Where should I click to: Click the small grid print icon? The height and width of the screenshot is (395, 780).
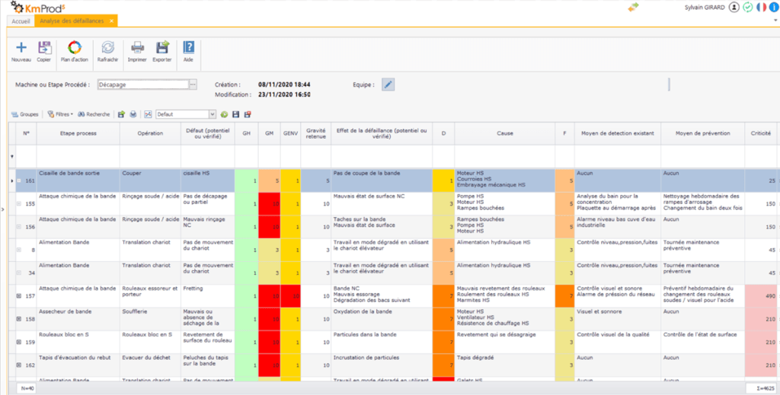(133, 114)
